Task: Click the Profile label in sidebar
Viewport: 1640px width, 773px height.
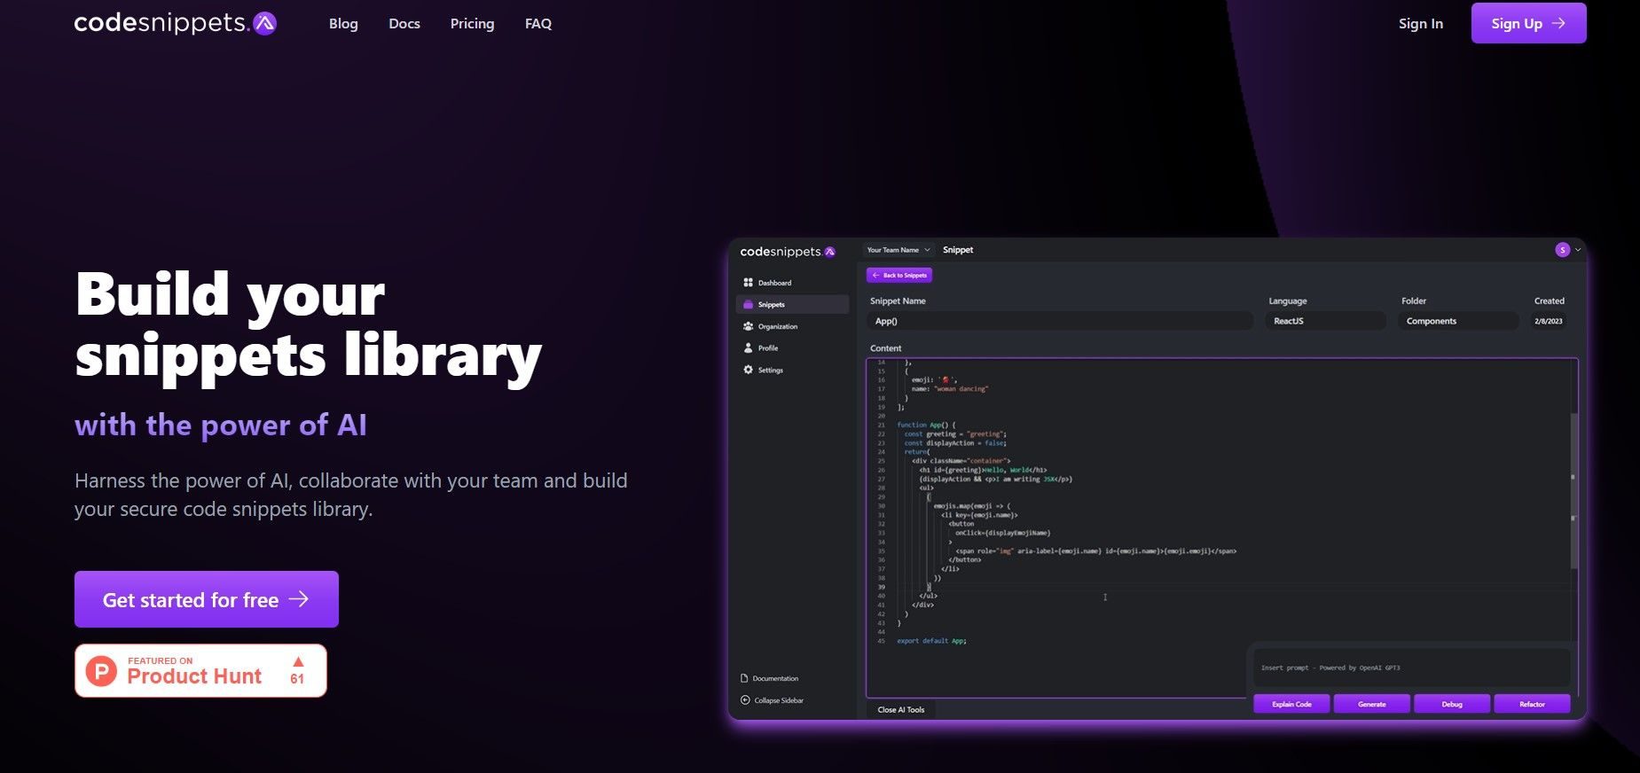Action: click(768, 348)
